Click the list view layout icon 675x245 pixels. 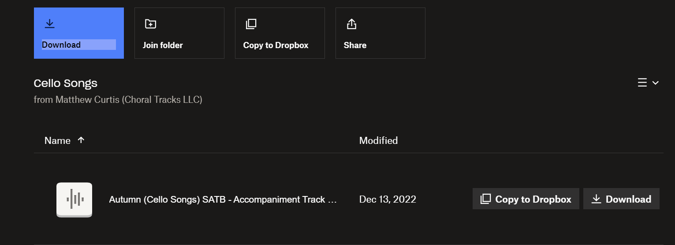click(x=642, y=83)
